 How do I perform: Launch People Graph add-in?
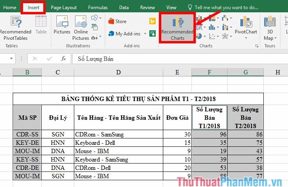153,33
